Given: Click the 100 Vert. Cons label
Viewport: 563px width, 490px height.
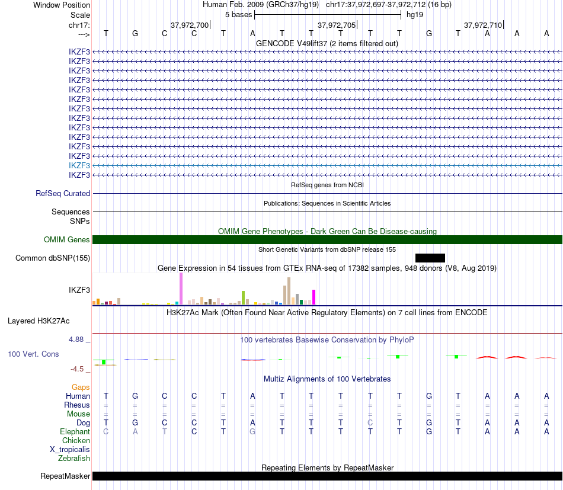Looking at the screenshot, I should (x=33, y=354).
